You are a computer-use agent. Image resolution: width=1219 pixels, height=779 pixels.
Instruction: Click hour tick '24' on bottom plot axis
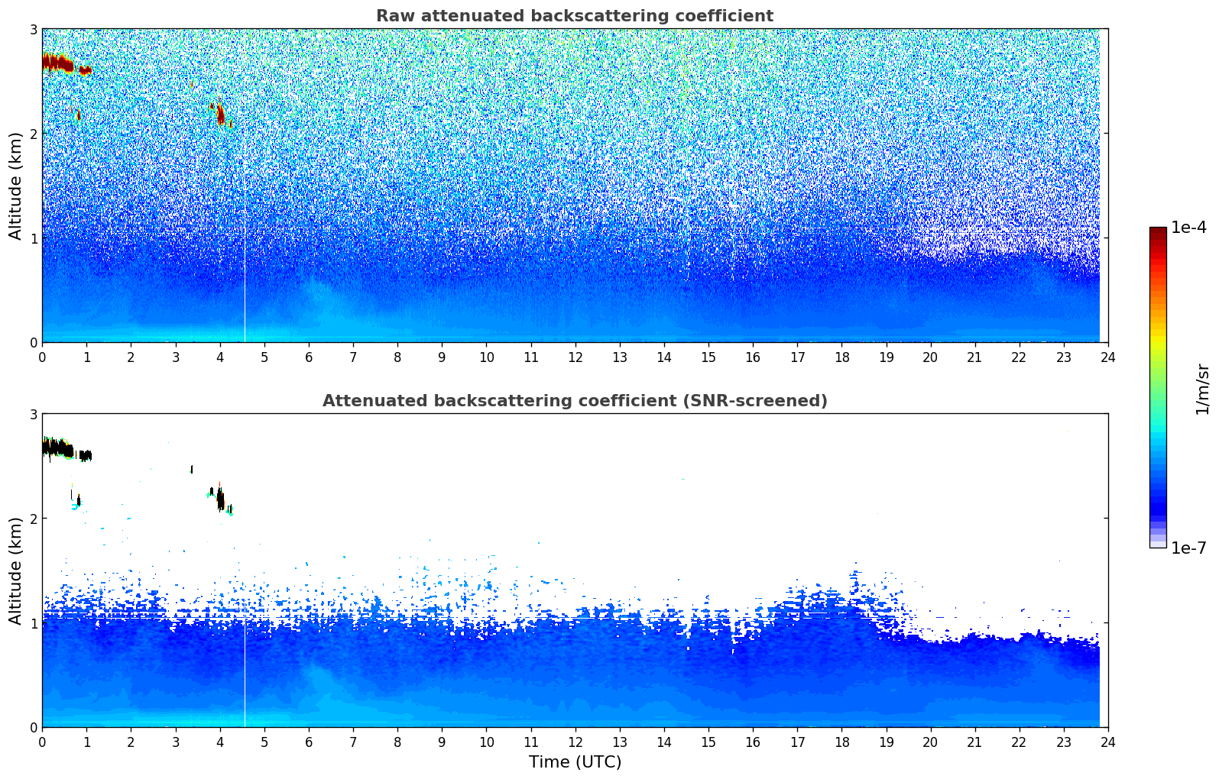coord(1108,742)
